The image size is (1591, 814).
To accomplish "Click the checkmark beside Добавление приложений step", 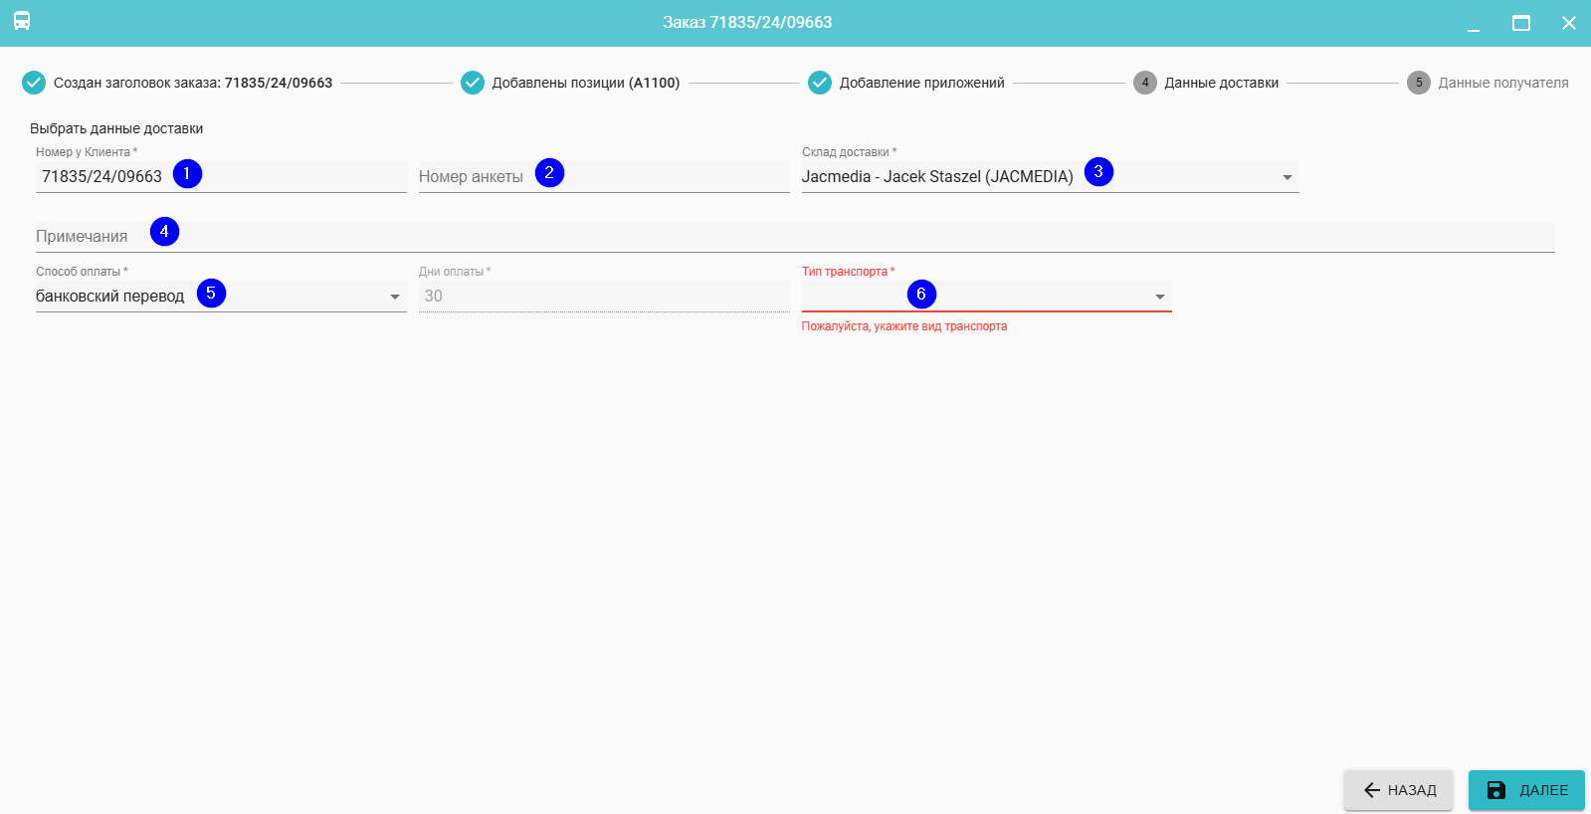I will (820, 83).
